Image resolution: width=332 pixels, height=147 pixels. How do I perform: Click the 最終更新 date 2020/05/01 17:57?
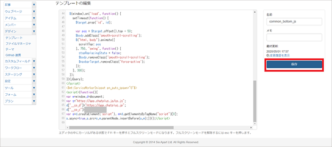pos(278,51)
